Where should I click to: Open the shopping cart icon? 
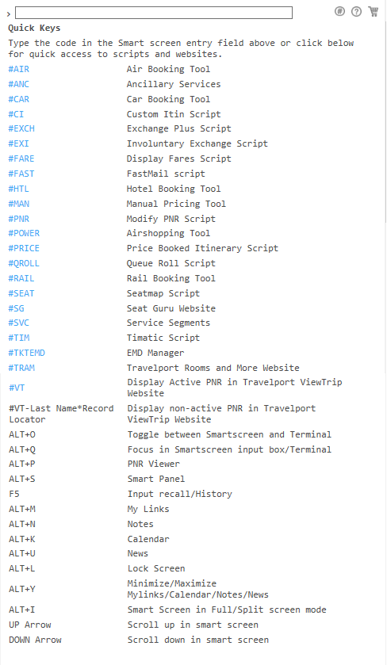(373, 11)
